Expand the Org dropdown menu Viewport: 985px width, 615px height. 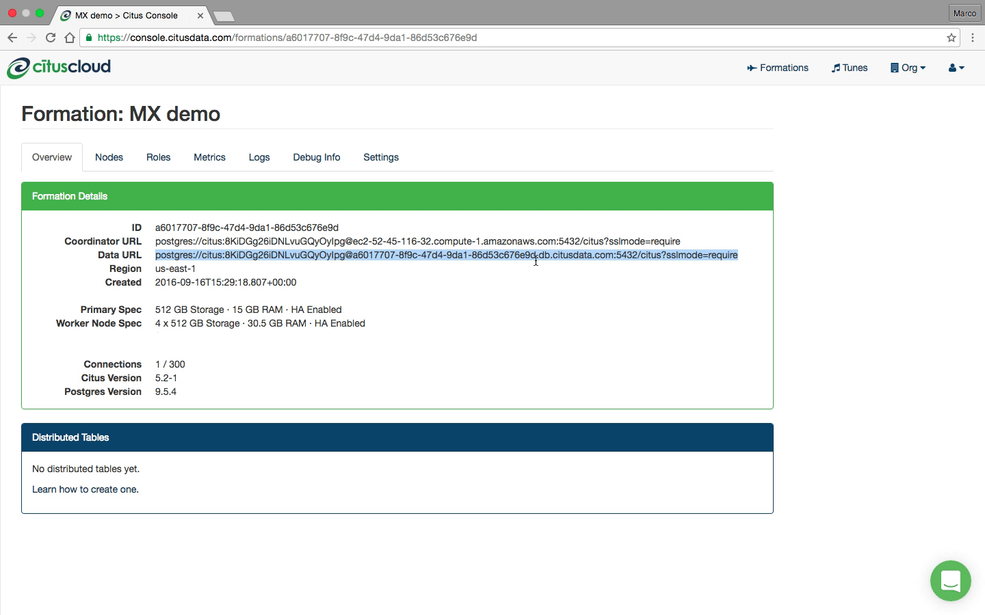908,68
